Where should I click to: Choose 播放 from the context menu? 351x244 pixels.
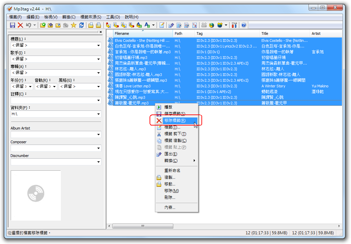tap(177, 107)
